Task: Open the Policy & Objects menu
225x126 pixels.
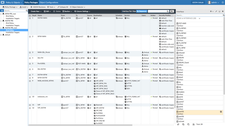Action: pyautogui.click(x=14, y=3)
